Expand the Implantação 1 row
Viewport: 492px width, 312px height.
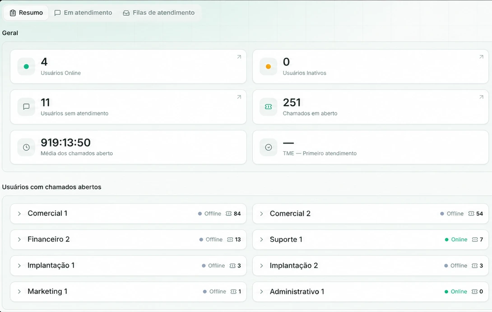19,265
